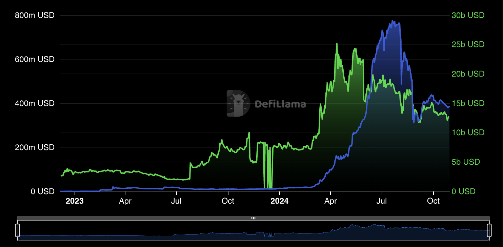Click the Oct label before 2024
This screenshot has width=503, height=247.
(228, 201)
